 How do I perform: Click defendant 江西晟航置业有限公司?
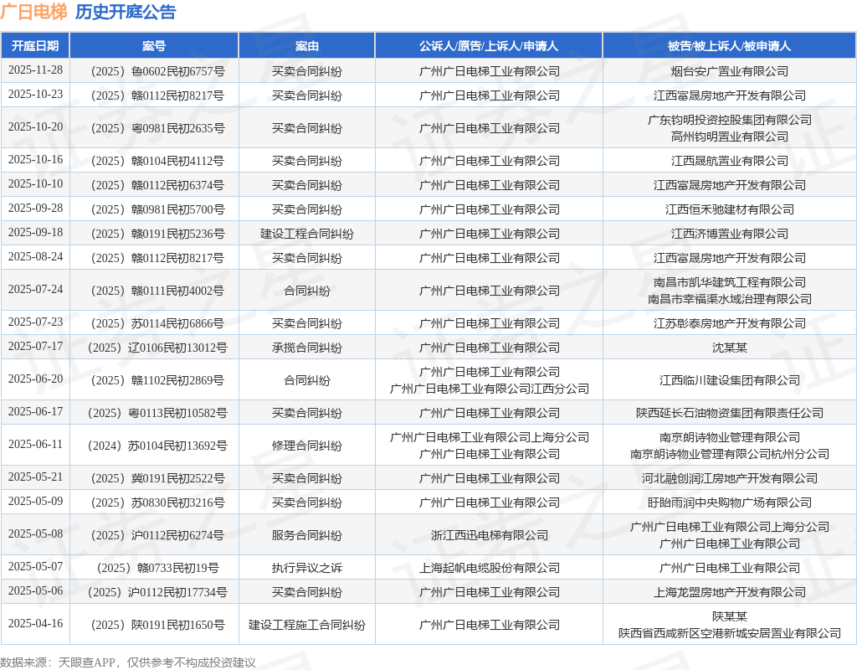(729, 161)
